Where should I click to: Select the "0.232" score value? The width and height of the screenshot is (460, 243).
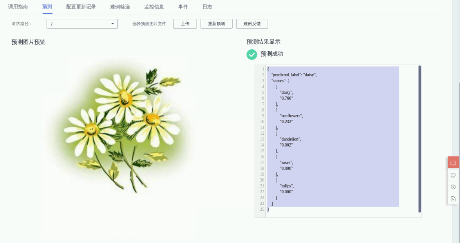(x=286, y=122)
